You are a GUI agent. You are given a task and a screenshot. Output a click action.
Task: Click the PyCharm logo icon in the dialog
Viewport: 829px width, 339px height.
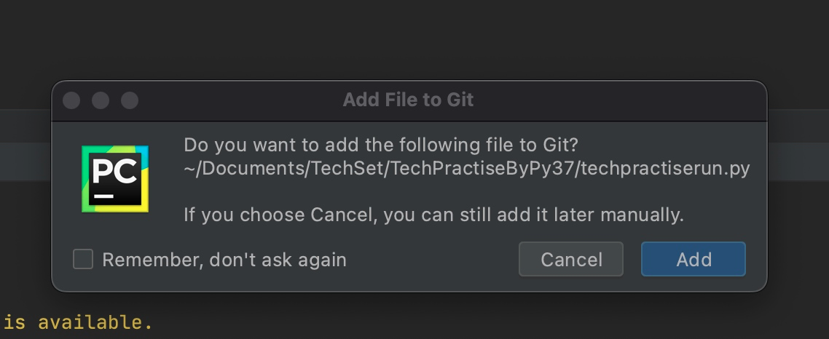[x=115, y=179]
